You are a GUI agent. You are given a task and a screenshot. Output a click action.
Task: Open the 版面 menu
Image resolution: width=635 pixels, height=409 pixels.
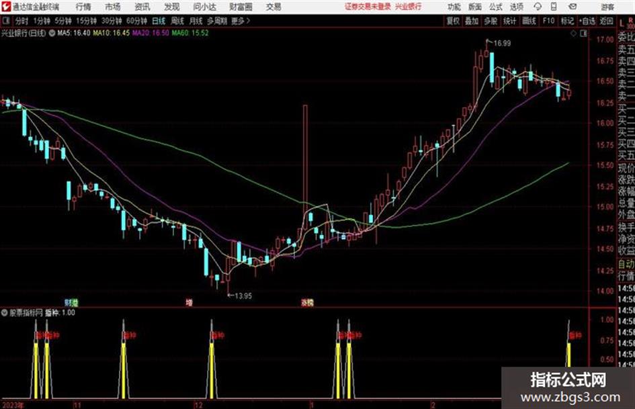[x=475, y=7]
